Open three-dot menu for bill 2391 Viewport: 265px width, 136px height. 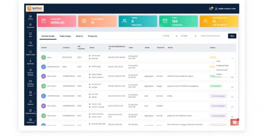coord(232,77)
